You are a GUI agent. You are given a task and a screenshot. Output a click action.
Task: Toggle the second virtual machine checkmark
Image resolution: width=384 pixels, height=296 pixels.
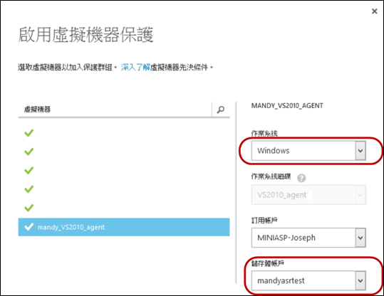pyautogui.click(x=29, y=152)
